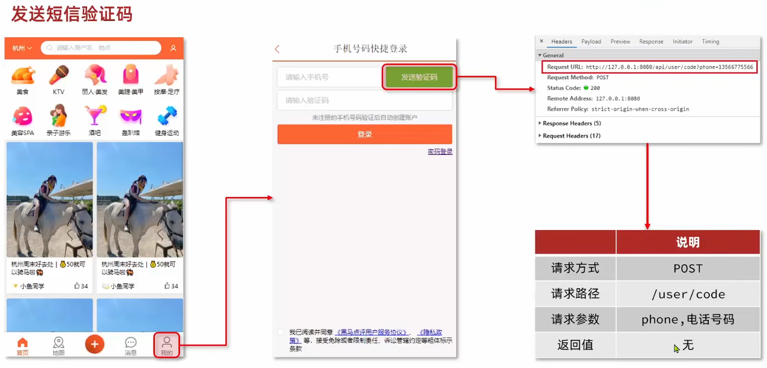This screenshot has width=767, height=368.
Task: Click the back arrow on login page
Action: pyautogui.click(x=277, y=49)
